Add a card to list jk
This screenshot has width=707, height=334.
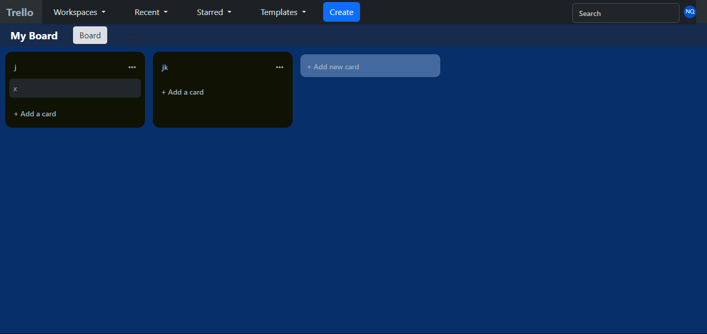point(182,92)
